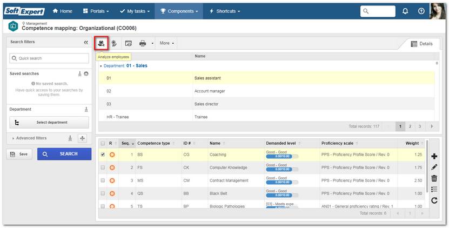The height and width of the screenshot is (228, 449).
Task: Open the More dropdown menu
Action: click(x=166, y=43)
